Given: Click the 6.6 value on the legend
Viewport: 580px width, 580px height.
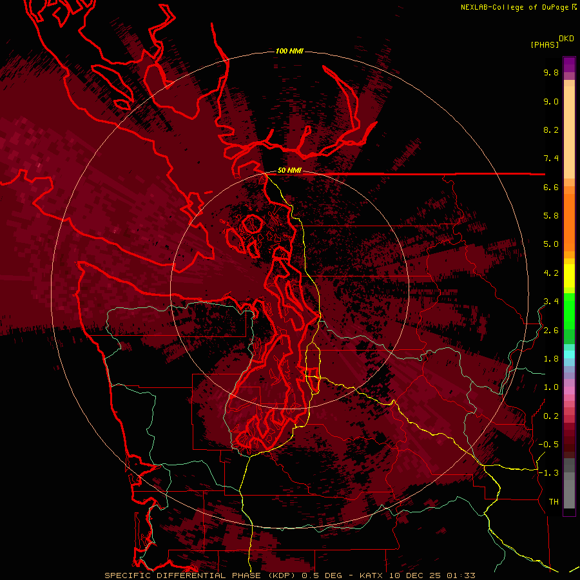Looking at the screenshot, I should 551,187.
